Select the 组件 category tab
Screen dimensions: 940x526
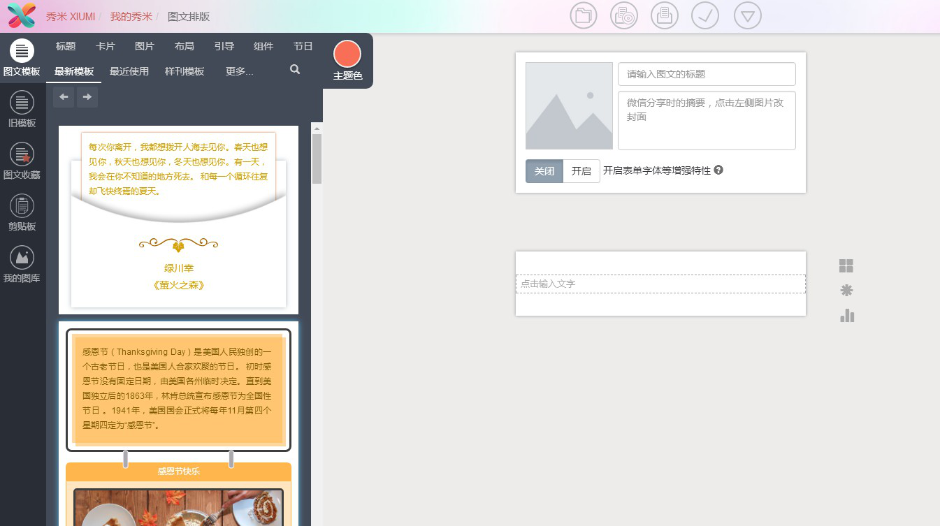(263, 46)
